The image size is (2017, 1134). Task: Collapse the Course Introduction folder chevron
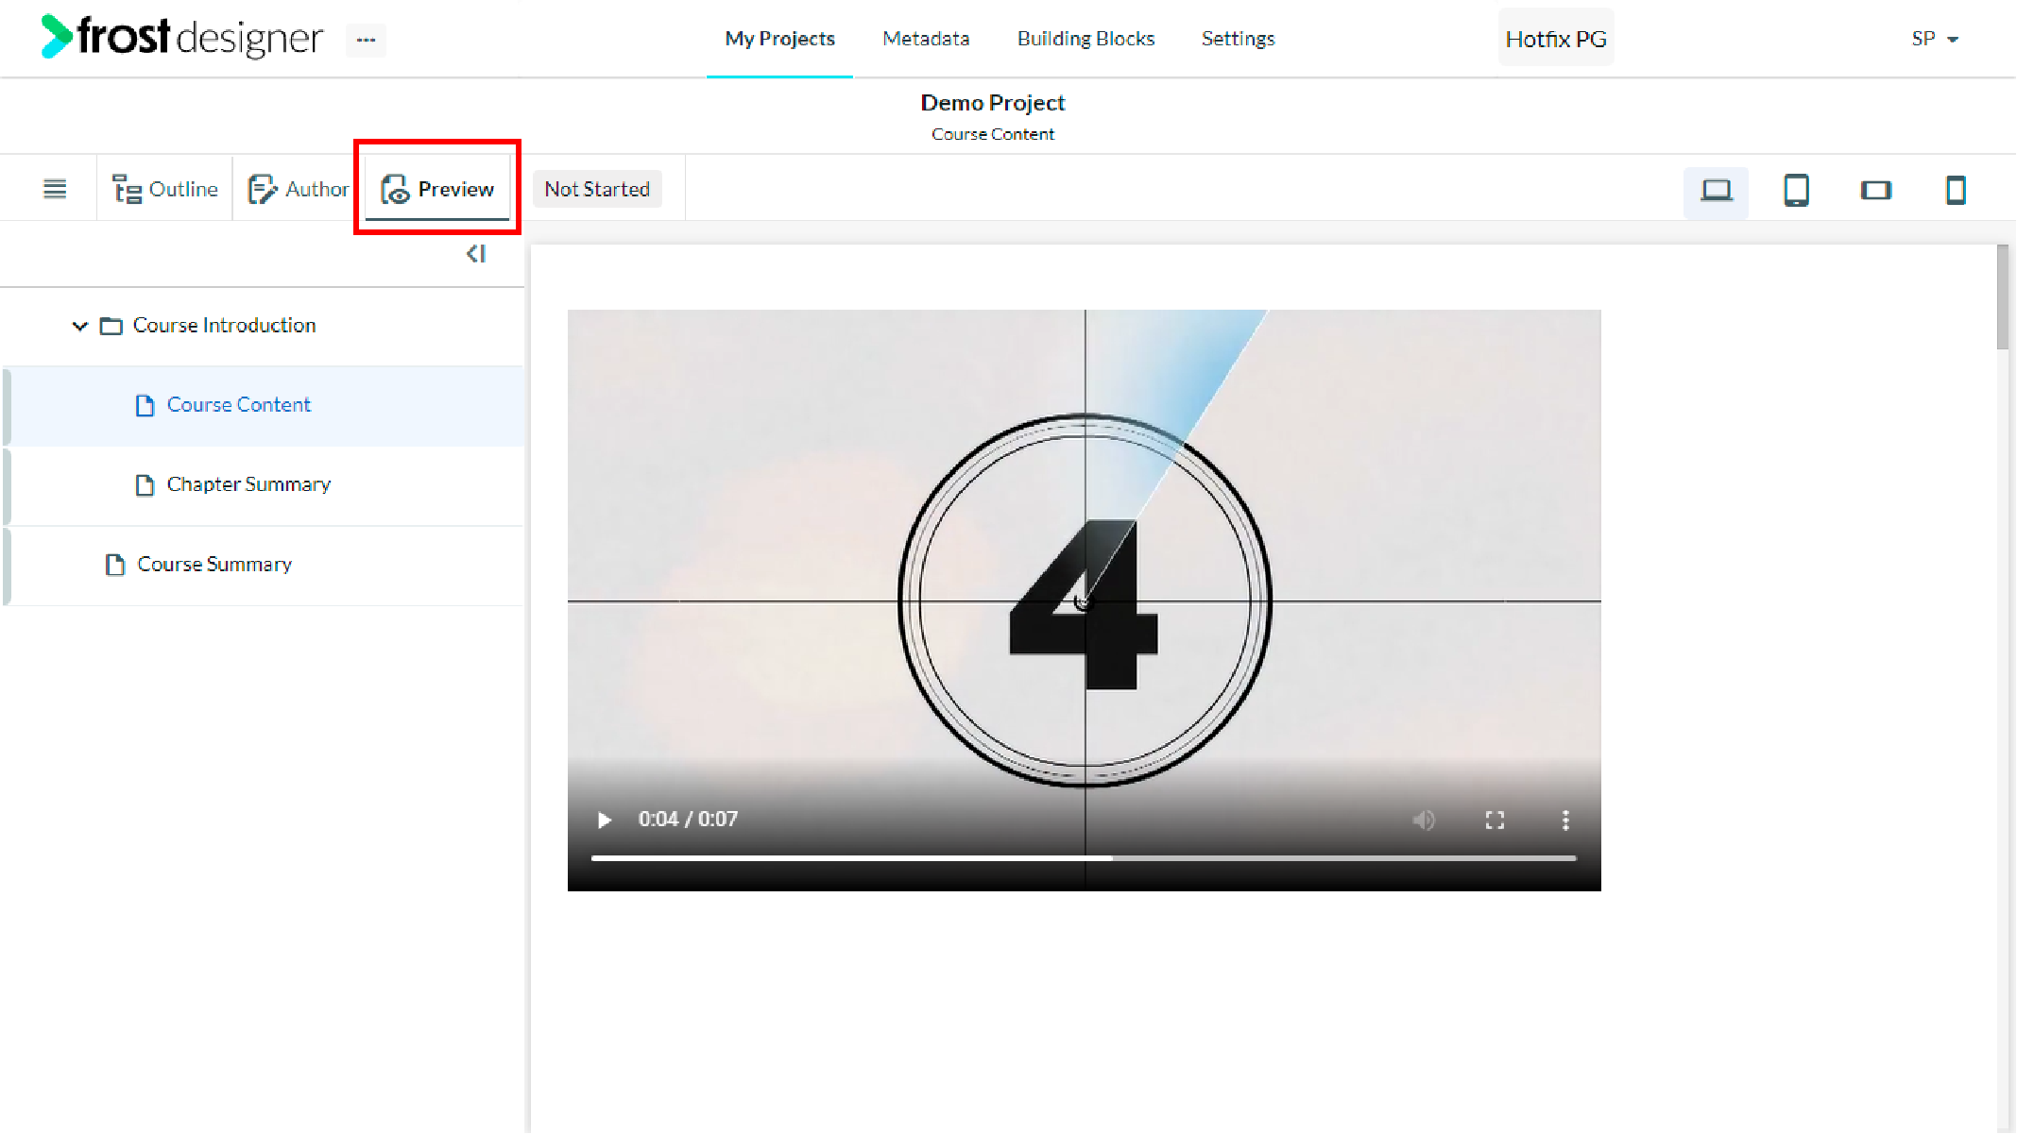pyautogui.click(x=80, y=326)
